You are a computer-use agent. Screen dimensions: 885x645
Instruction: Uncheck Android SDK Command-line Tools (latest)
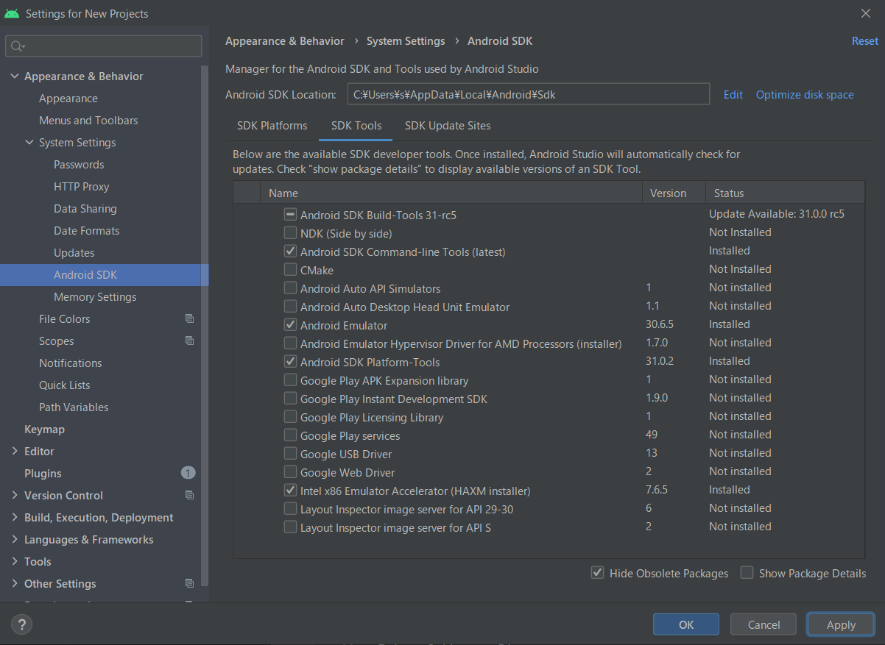coord(290,252)
